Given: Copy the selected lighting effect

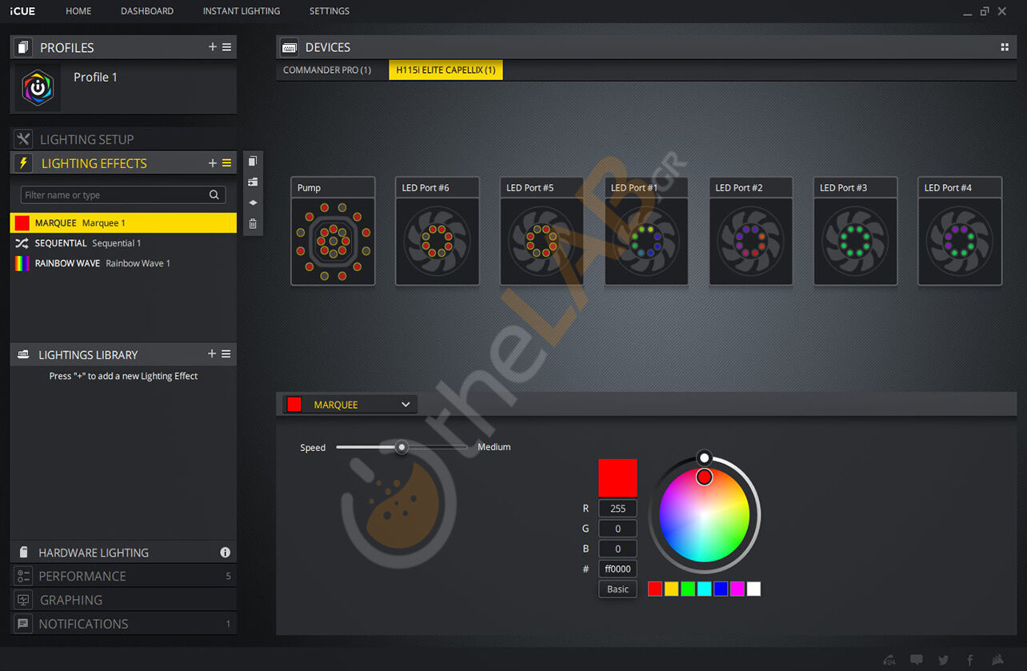Looking at the screenshot, I should click(x=253, y=162).
